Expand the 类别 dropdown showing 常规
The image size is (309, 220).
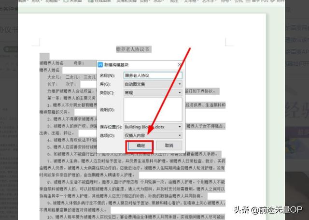(x=153, y=92)
